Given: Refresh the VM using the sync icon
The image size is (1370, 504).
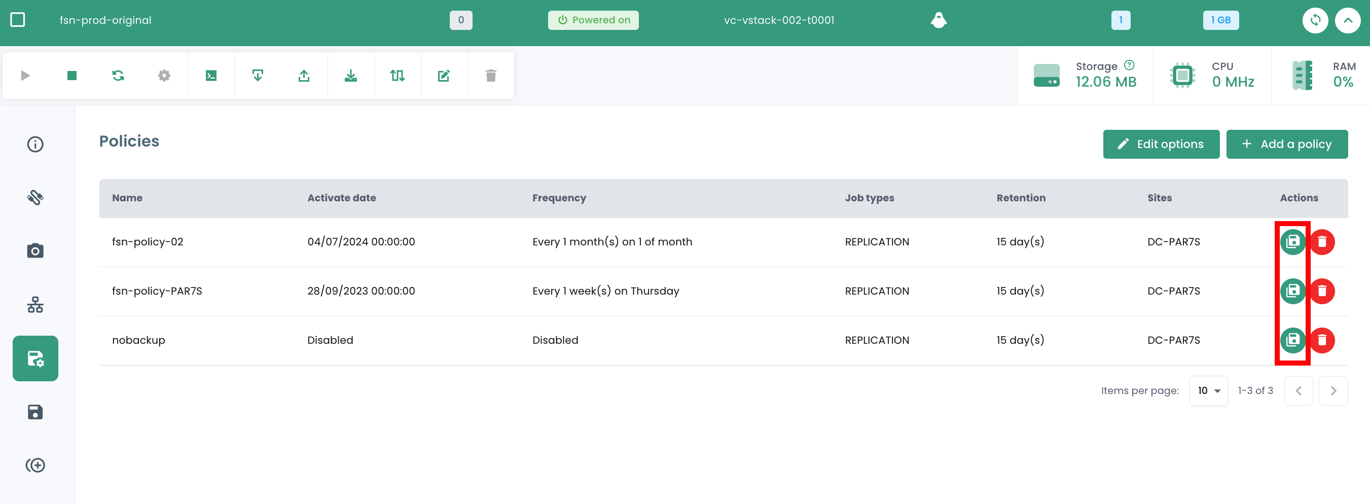Looking at the screenshot, I should pyautogui.click(x=1315, y=20).
